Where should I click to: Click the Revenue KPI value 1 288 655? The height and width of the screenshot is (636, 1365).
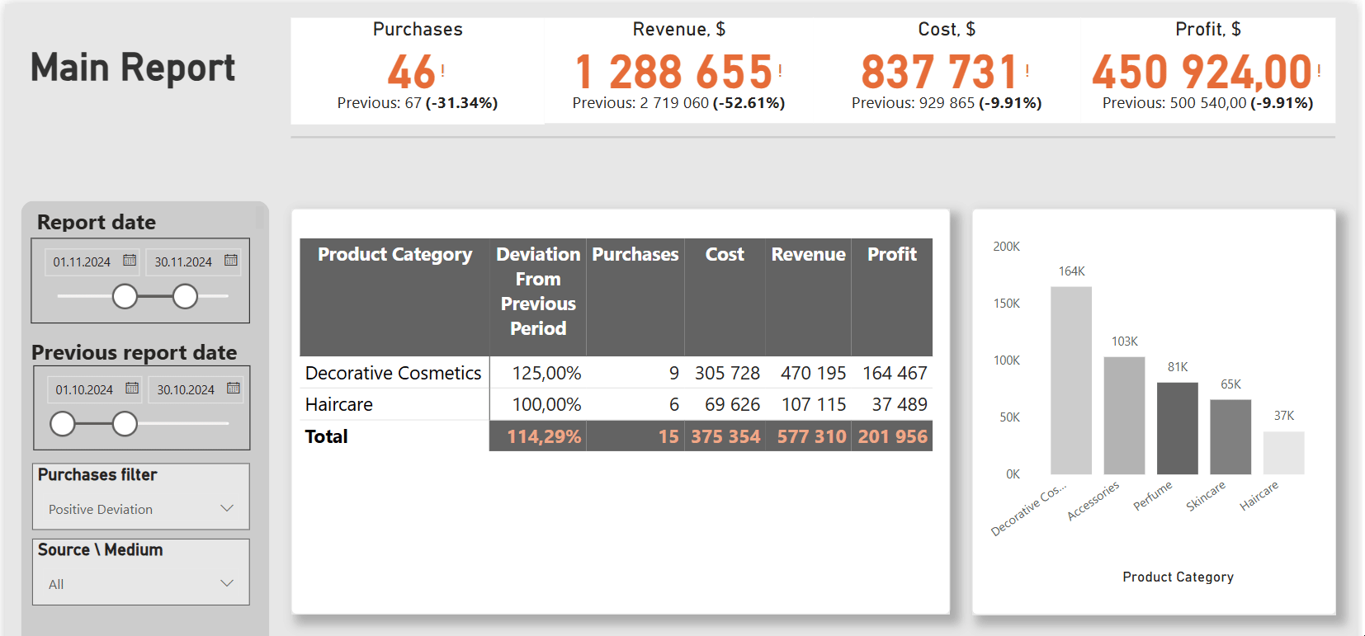click(x=673, y=73)
